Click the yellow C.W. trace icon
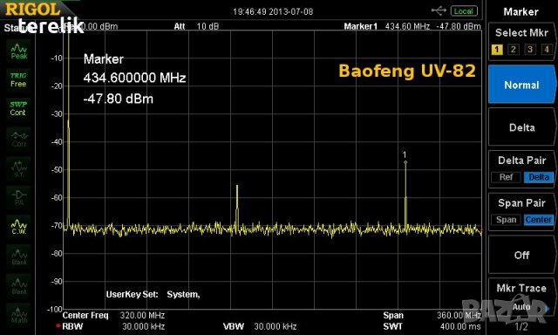The height and width of the screenshot is (335, 558). coord(19,227)
